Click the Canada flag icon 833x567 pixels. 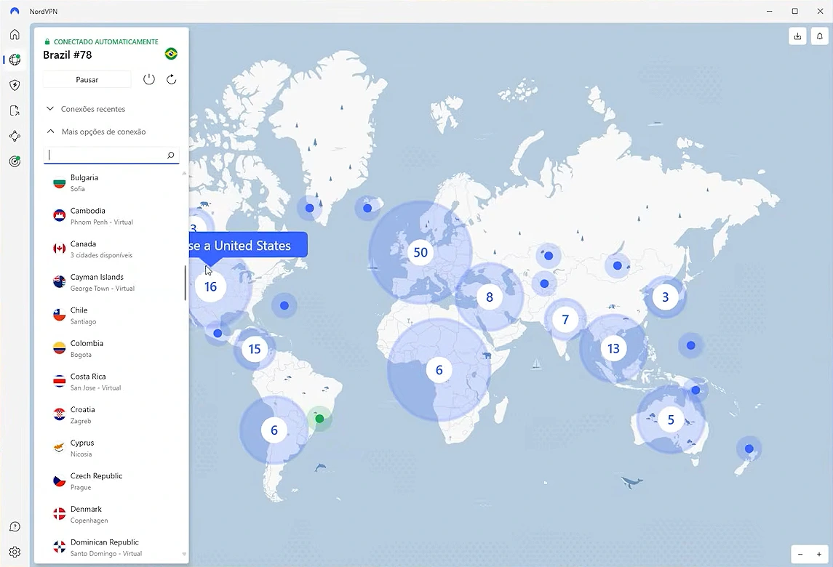tap(60, 249)
